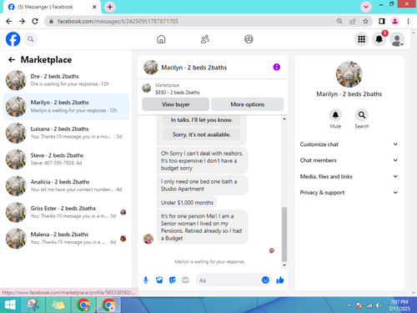Open Steve - 2 beds 2baths conversation
The image size is (417, 313).
(x=66, y=159)
